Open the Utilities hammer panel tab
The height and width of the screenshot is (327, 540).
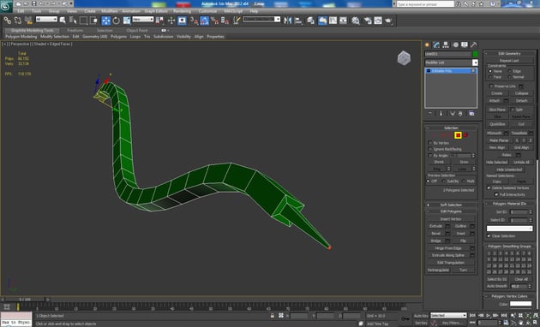473,45
